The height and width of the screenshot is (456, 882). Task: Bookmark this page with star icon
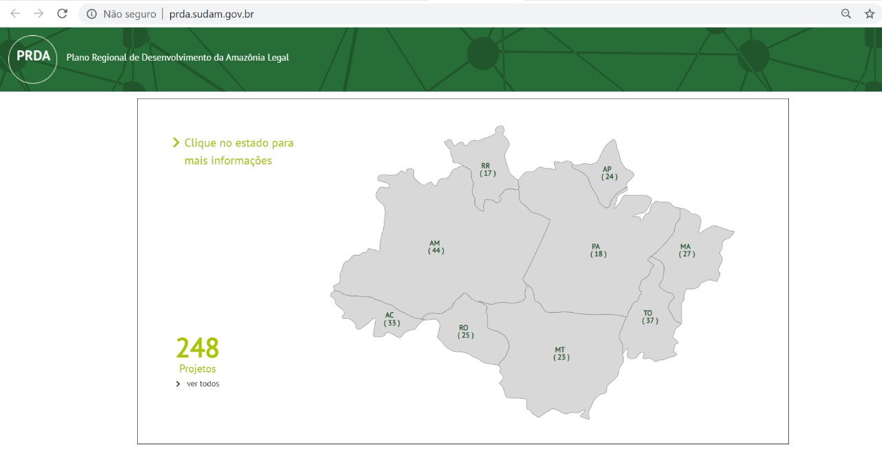[870, 14]
